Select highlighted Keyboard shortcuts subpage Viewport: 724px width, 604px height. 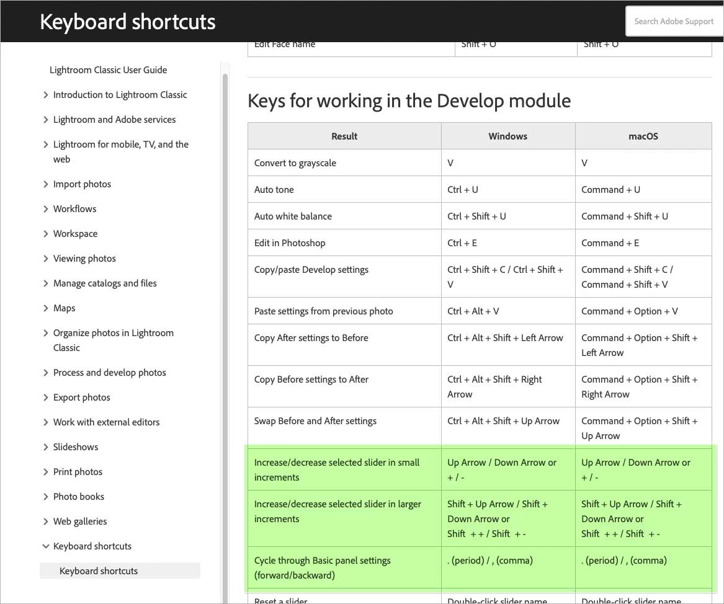click(x=120, y=571)
